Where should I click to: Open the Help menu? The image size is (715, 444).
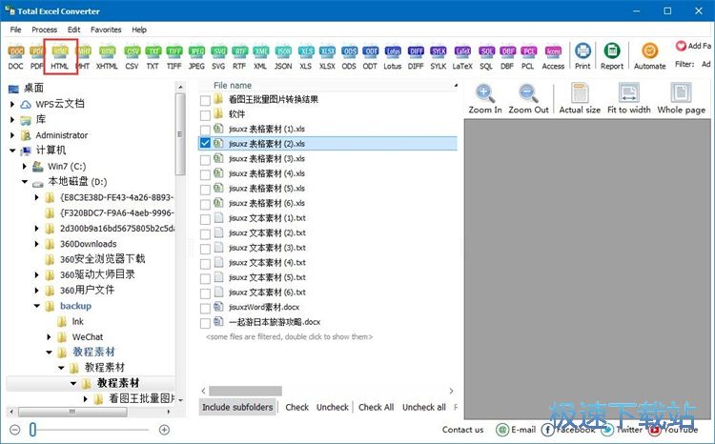click(139, 30)
